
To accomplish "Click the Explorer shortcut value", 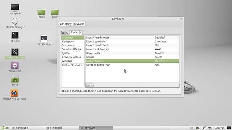I will point(159,53).
